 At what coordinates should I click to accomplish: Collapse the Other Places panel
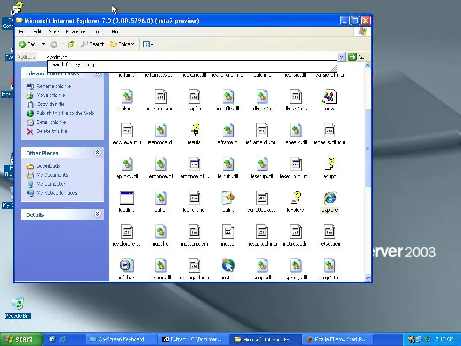pos(98,152)
